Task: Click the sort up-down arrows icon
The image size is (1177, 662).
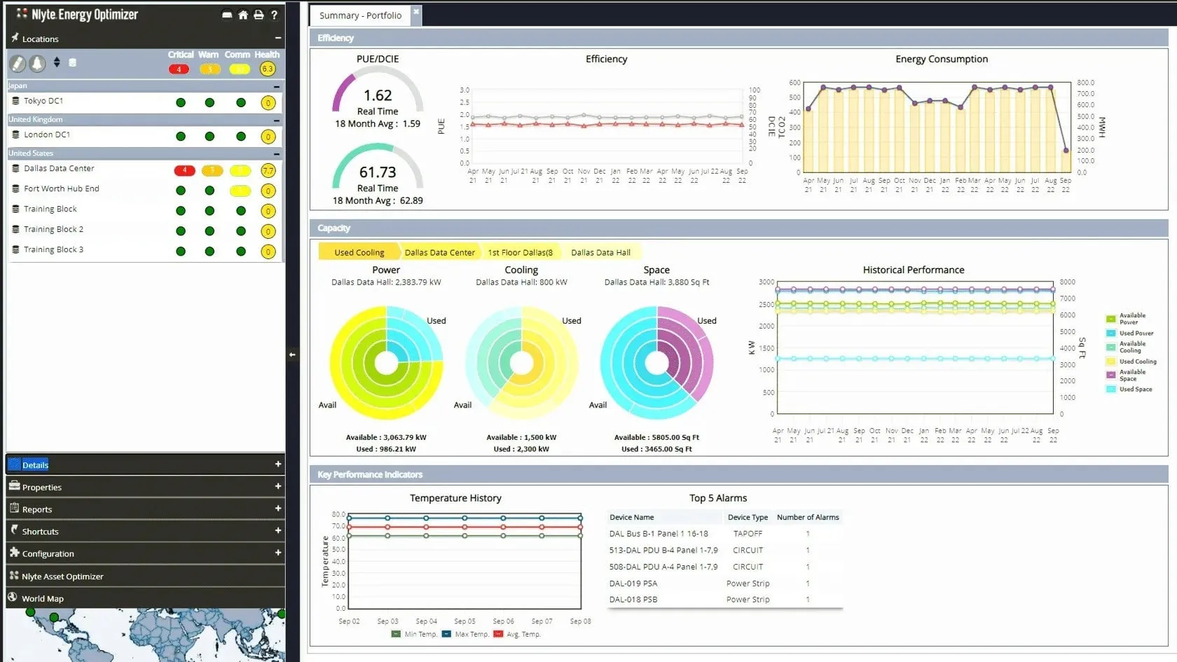Action: click(57, 63)
